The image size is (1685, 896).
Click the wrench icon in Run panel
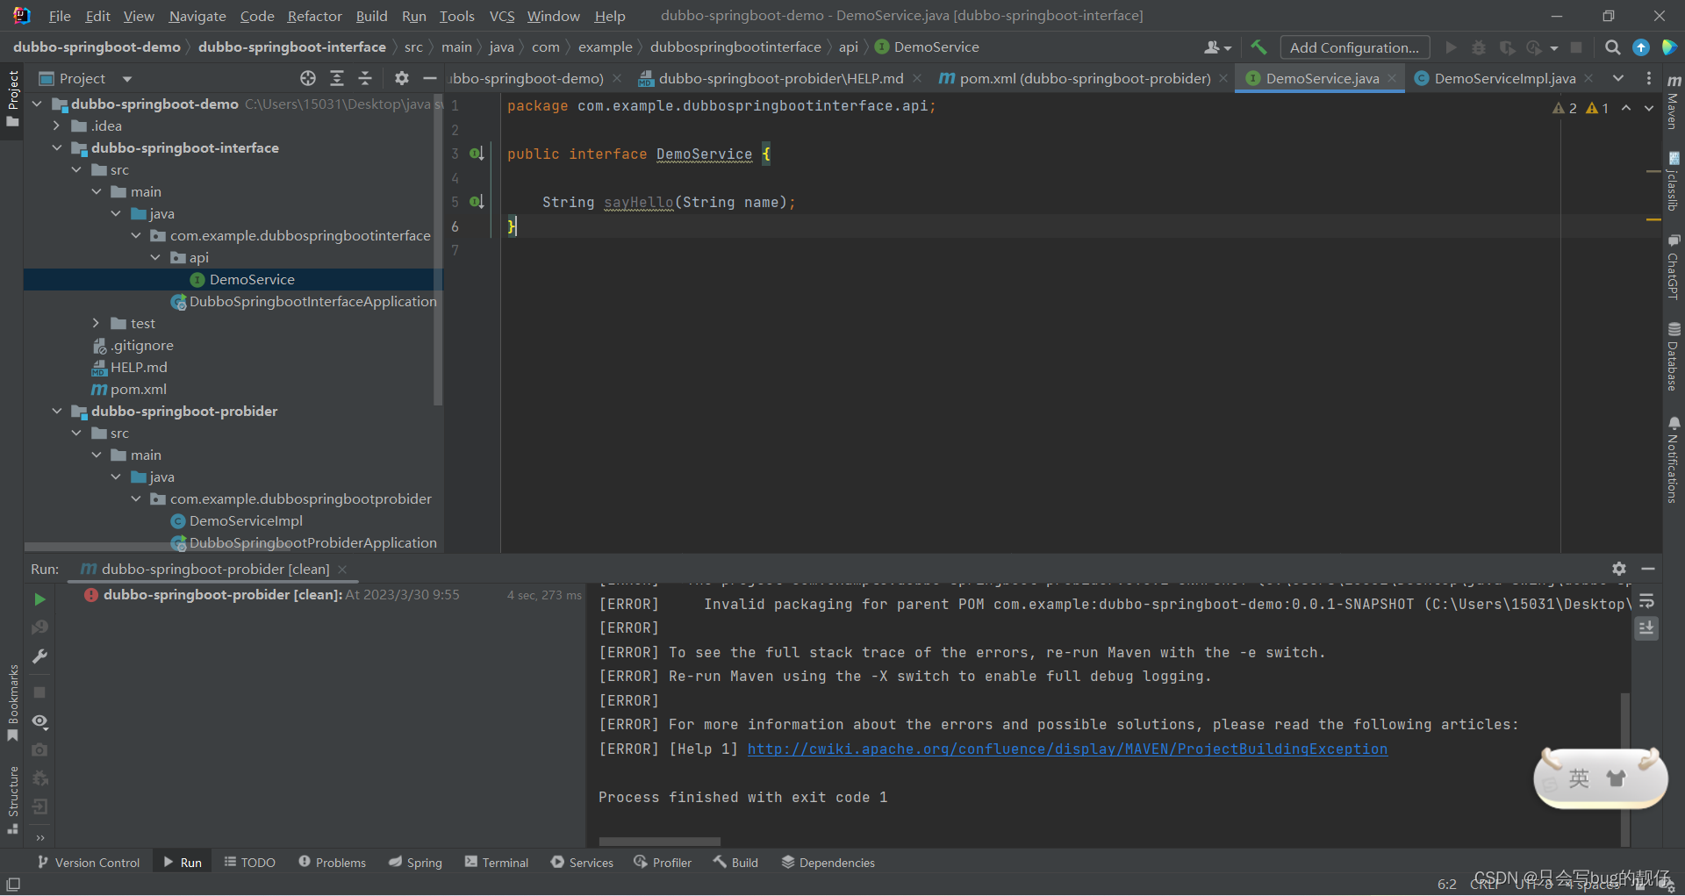[39, 656]
